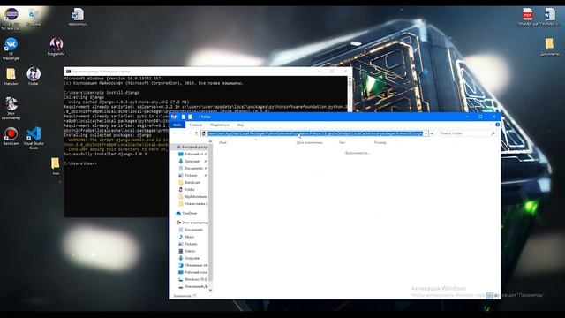This screenshot has height=318, width=565.
Task: Select pinned Загрузки in quick access
Action: 192,161
